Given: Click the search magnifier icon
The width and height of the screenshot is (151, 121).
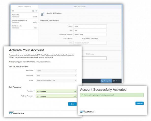Looking at the screenshot, I should pyautogui.click(x=36, y=11).
